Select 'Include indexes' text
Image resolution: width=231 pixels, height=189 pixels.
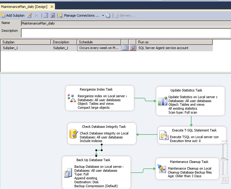coord(91,141)
